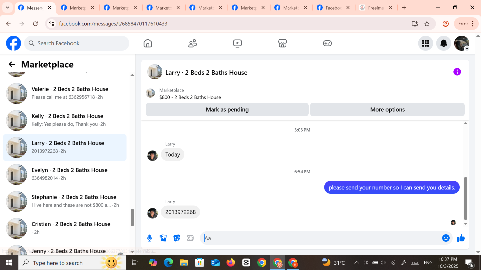
Task: Open Stephanie's 2 Beds 2 Baths conversation
Action: tap(65, 201)
